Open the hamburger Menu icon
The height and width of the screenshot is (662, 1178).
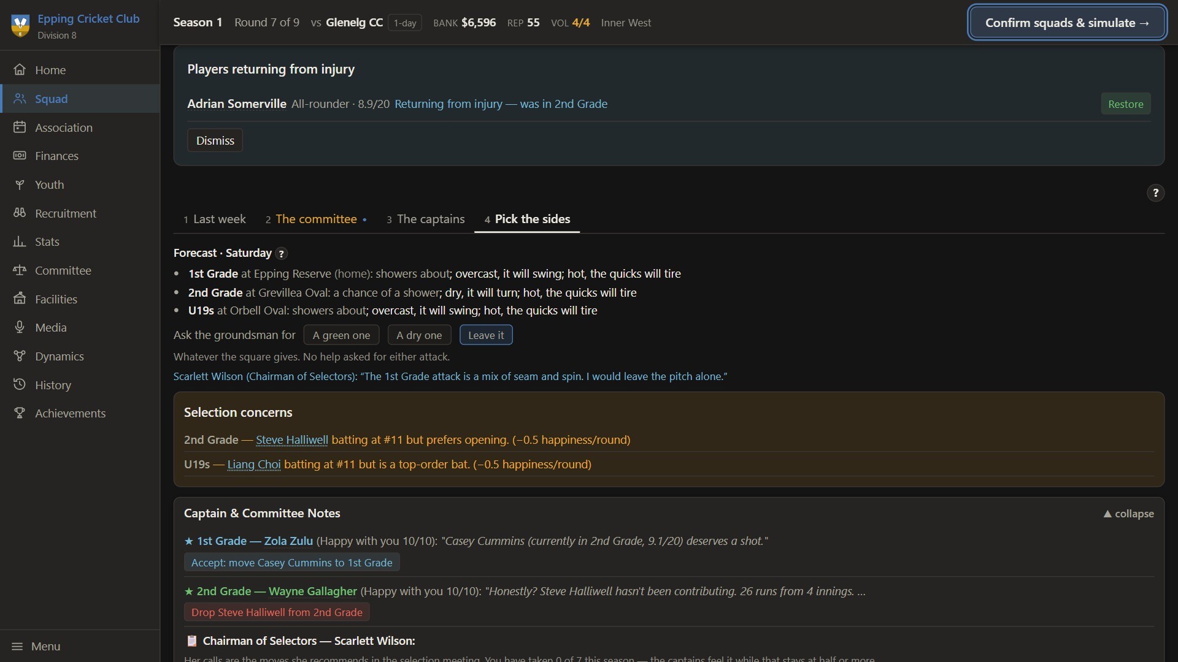coord(17,646)
